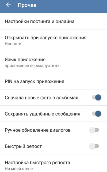Select the Новости startup value
Screen dimensions: 107x172
(x=13, y=44)
